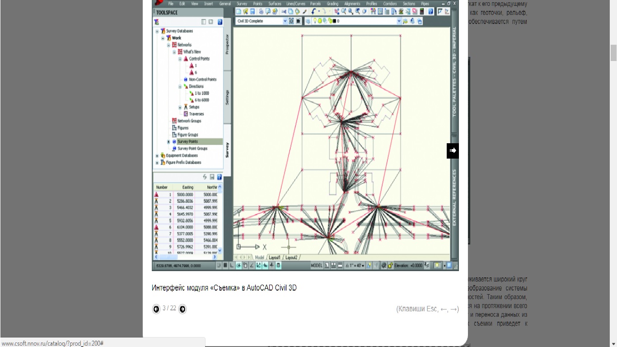Viewport: 617px width, 347px height.
Task: Open the Civil 3D Complete workspace dropdown
Action: coord(285,21)
